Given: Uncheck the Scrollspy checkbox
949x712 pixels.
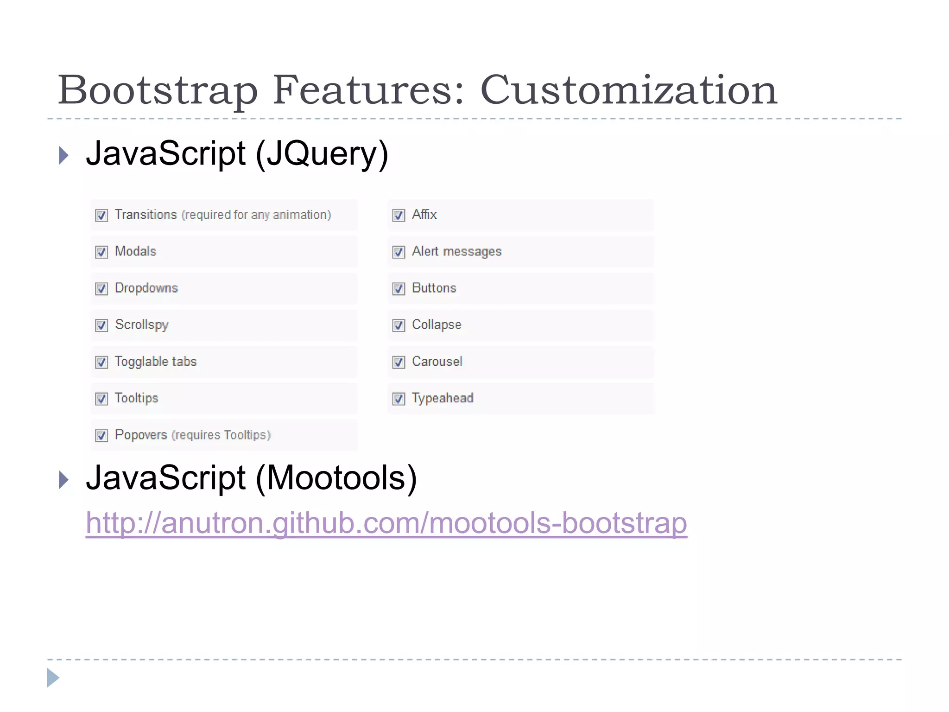Looking at the screenshot, I should click(101, 325).
